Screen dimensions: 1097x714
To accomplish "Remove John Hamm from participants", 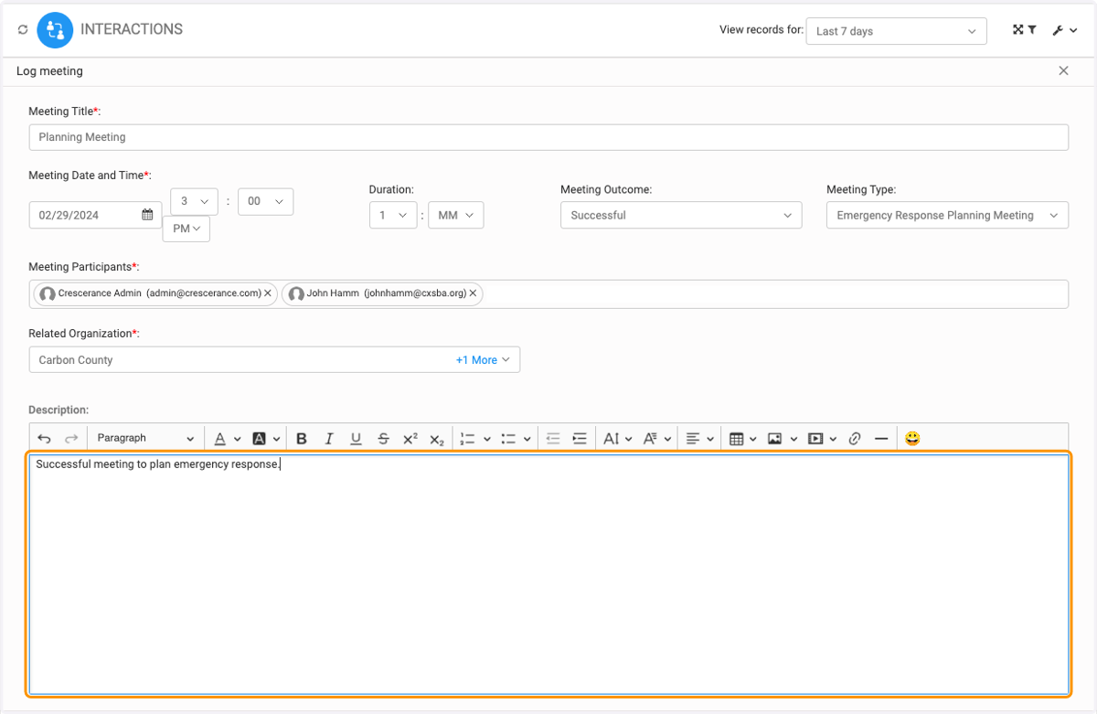I will 474,293.
